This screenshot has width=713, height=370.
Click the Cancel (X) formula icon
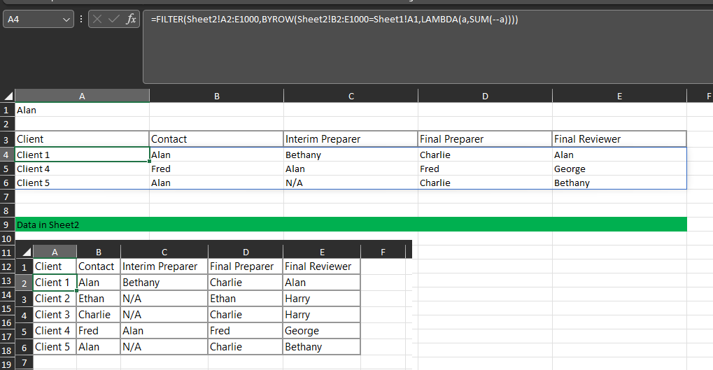coord(97,19)
